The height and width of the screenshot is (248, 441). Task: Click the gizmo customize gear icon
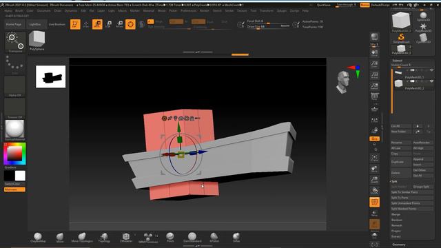click(164, 118)
